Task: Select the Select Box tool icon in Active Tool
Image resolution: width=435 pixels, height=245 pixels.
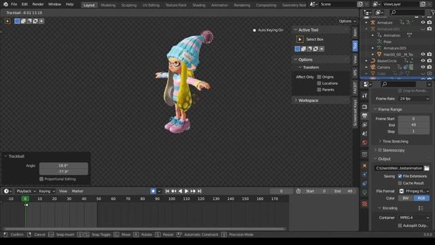Action: (x=300, y=39)
